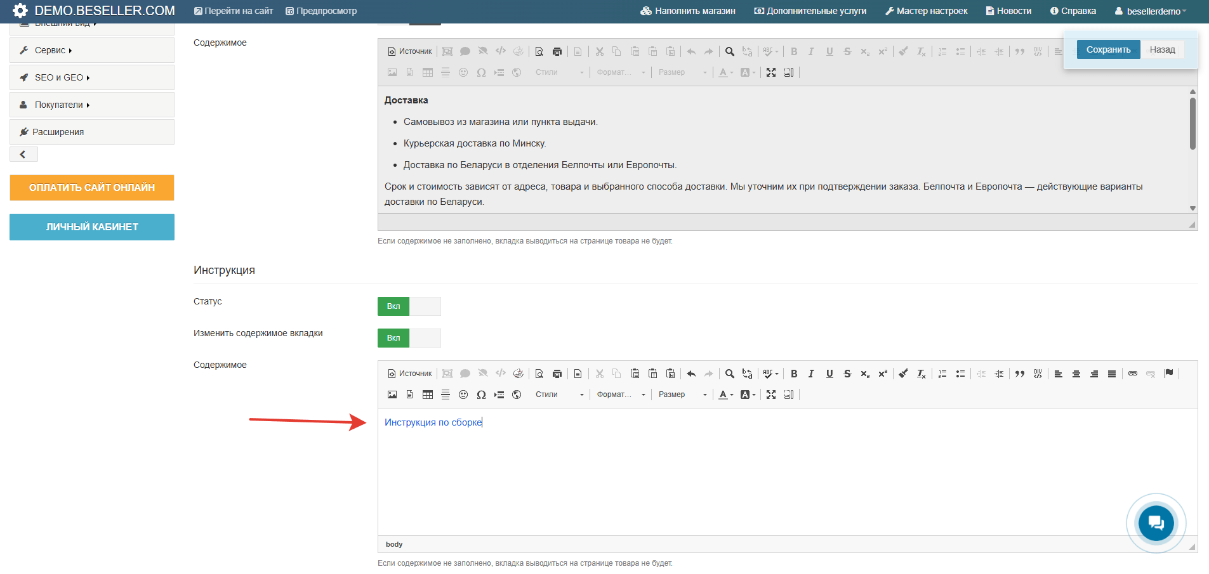Insert a numbered list in the Инструкция editor
1209x574 pixels.
(x=942, y=374)
